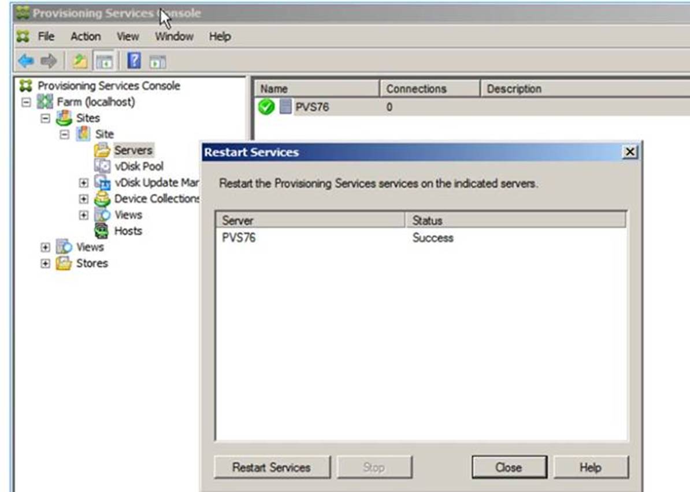Screen dimensions: 690x492
Task: Click the Up one level folder icon
Action: tap(79, 61)
